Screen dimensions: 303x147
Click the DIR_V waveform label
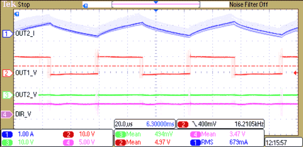pyautogui.click(x=24, y=114)
